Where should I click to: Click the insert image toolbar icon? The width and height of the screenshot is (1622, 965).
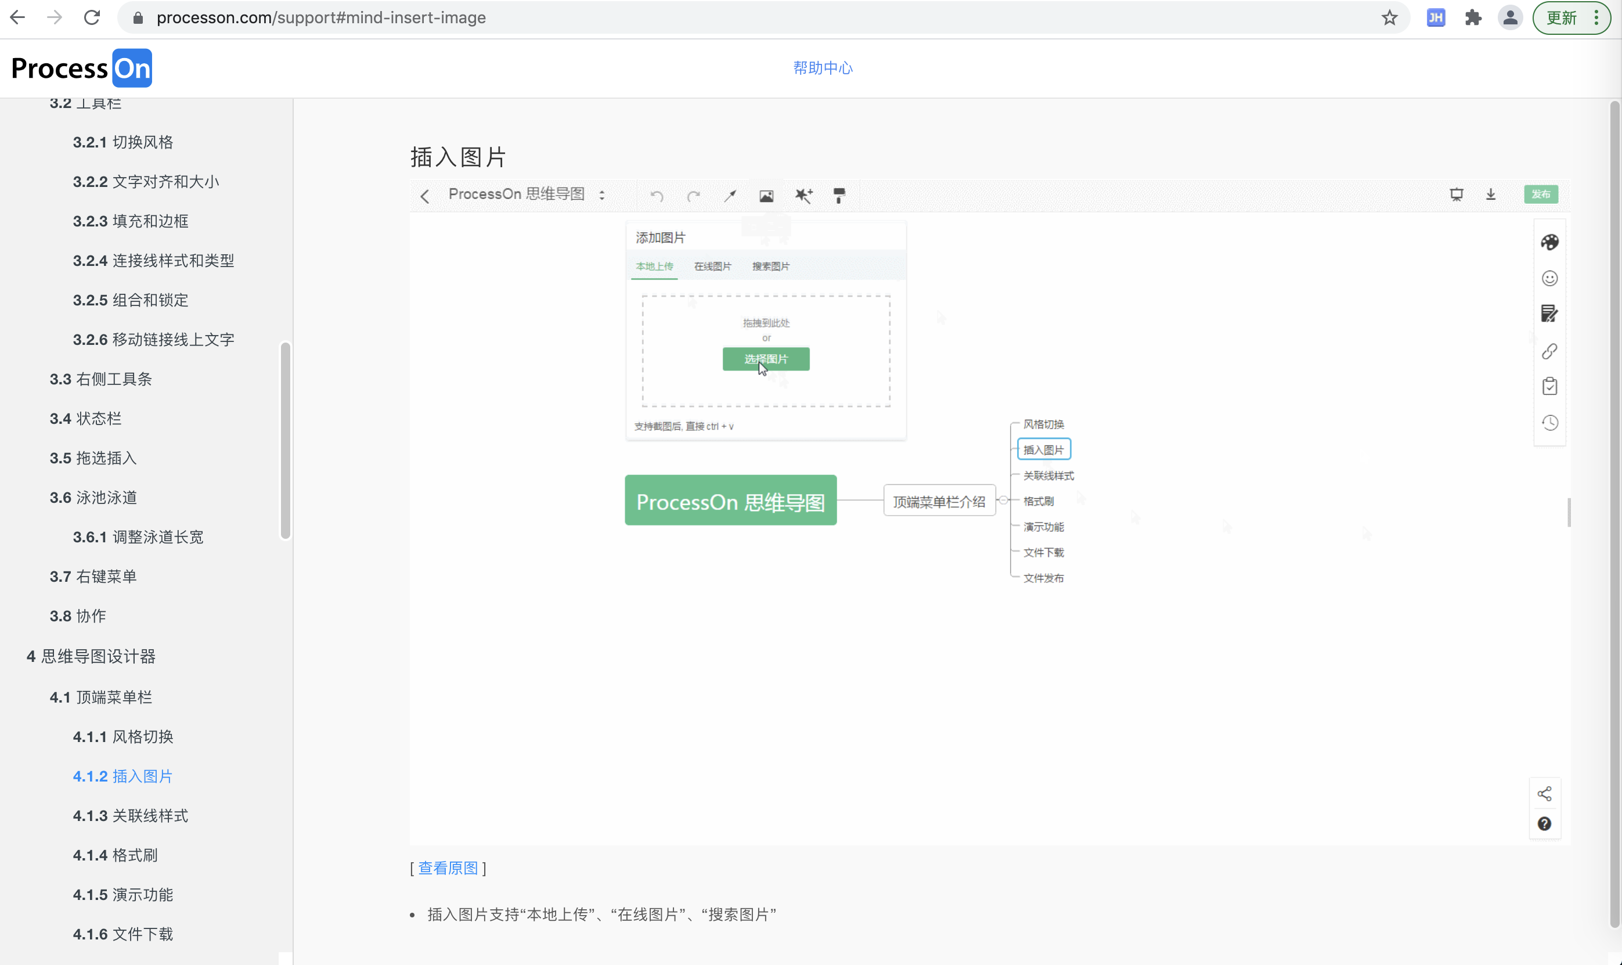pyautogui.click(x=766, y=194)
